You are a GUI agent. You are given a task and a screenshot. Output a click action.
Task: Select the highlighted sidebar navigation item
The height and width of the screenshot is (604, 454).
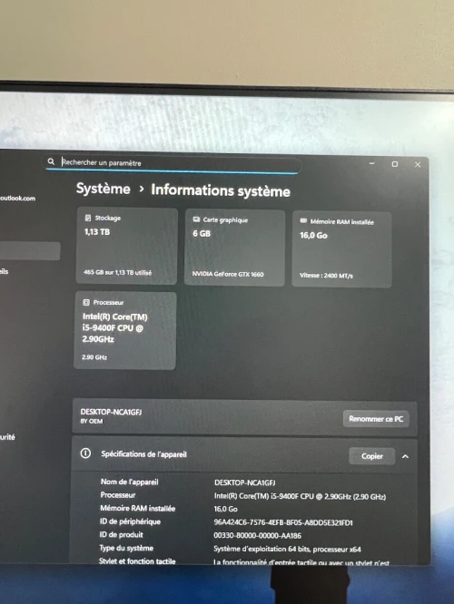point(30,251)
